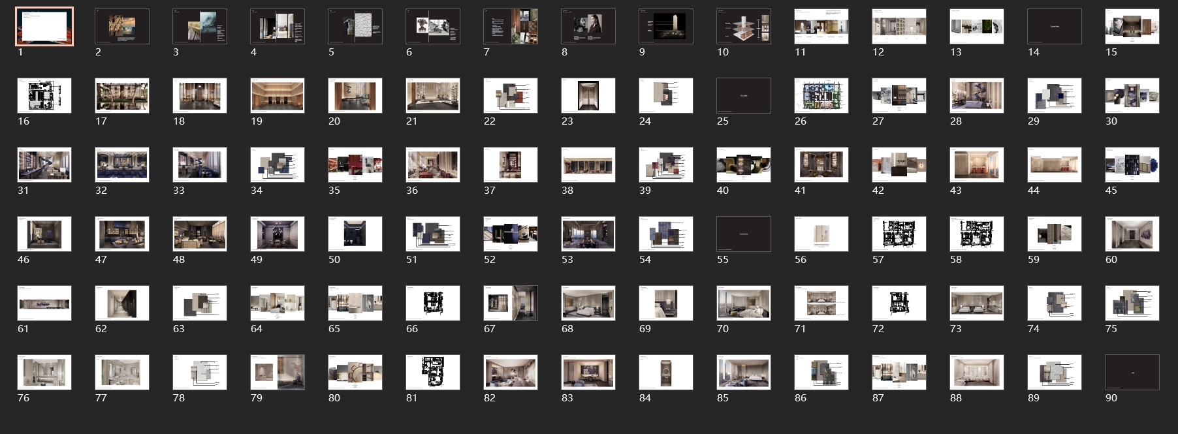This screenshot has width=1178, height=434.
Task: Click slide 14 dark section divider
Action: (x=1054, y=27)
